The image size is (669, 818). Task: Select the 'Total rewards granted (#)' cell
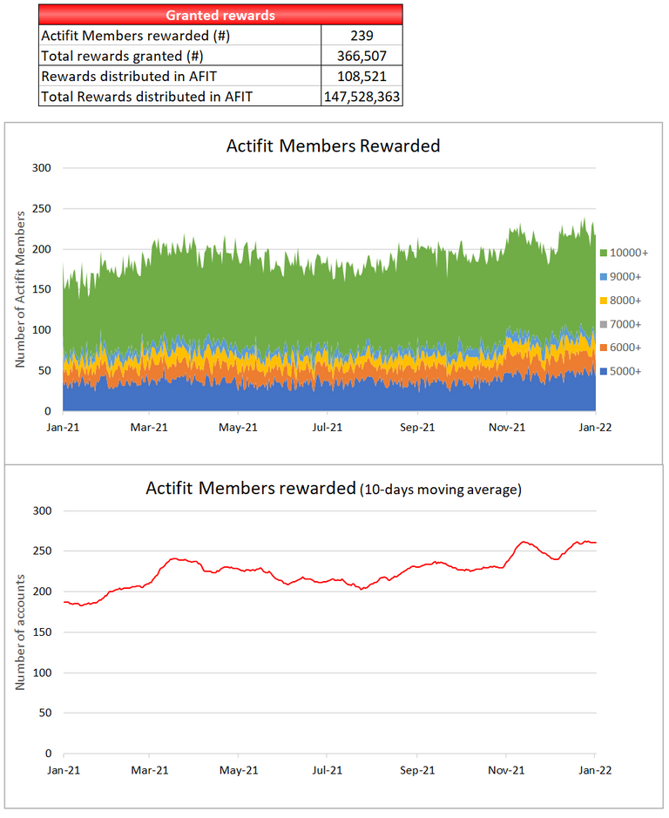click(180, 56)
